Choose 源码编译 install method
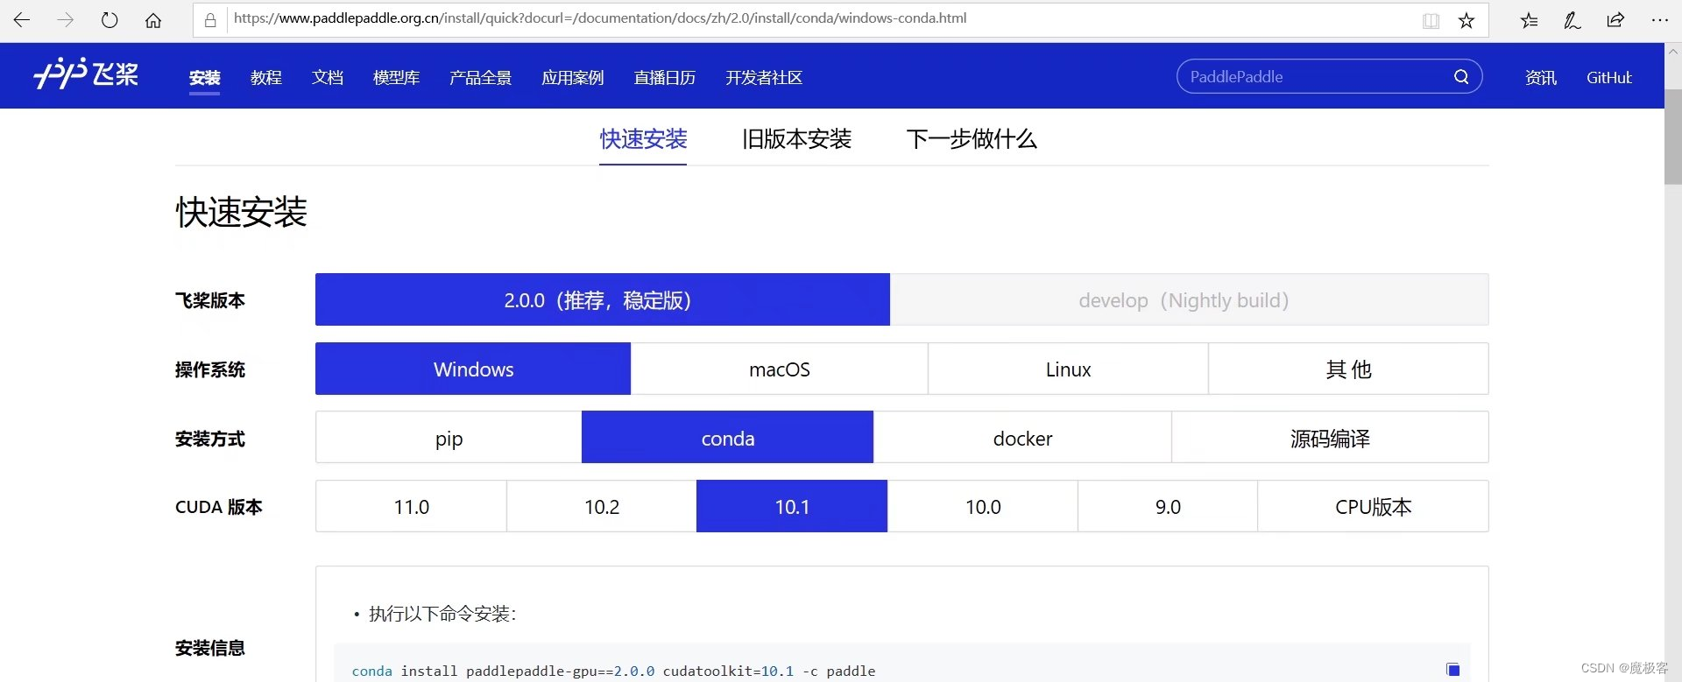The image size is (1682, 682). pos(1330,437)
